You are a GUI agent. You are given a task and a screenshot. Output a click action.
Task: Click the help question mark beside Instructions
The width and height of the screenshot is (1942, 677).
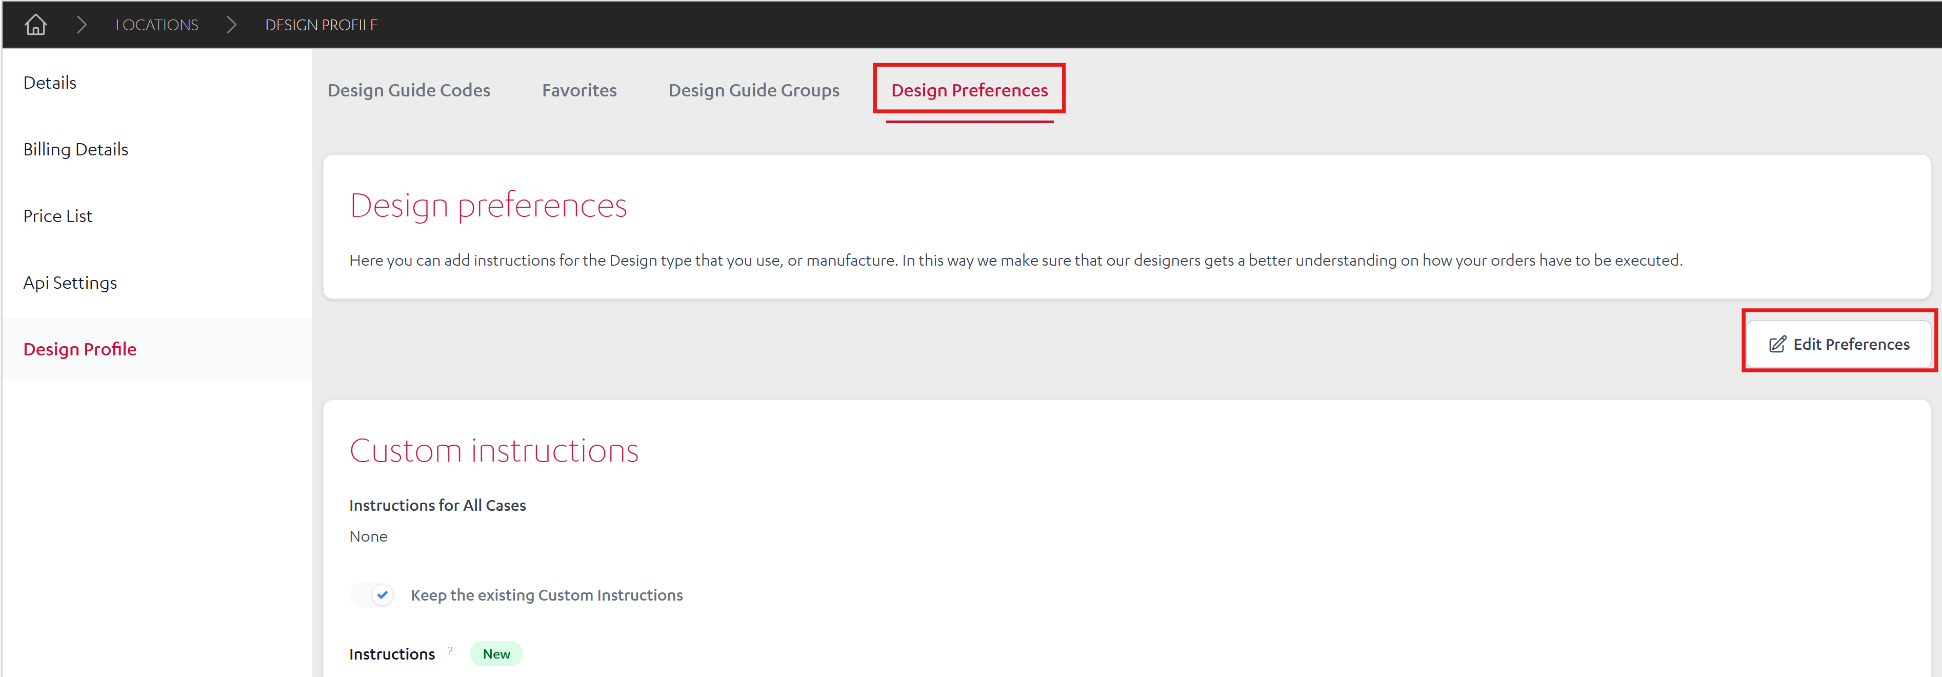coord(450,650)
